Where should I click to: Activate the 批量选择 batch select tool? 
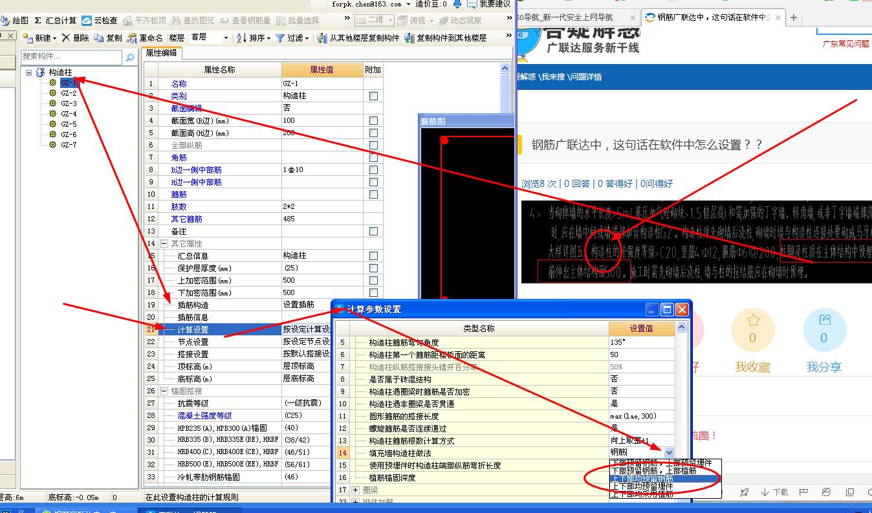coord(298,21)
